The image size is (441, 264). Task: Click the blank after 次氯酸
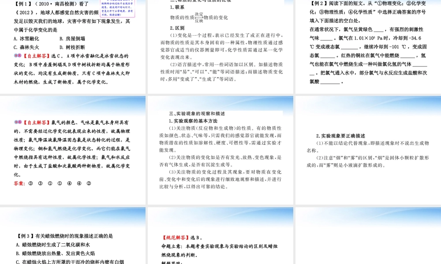[330, 82]
